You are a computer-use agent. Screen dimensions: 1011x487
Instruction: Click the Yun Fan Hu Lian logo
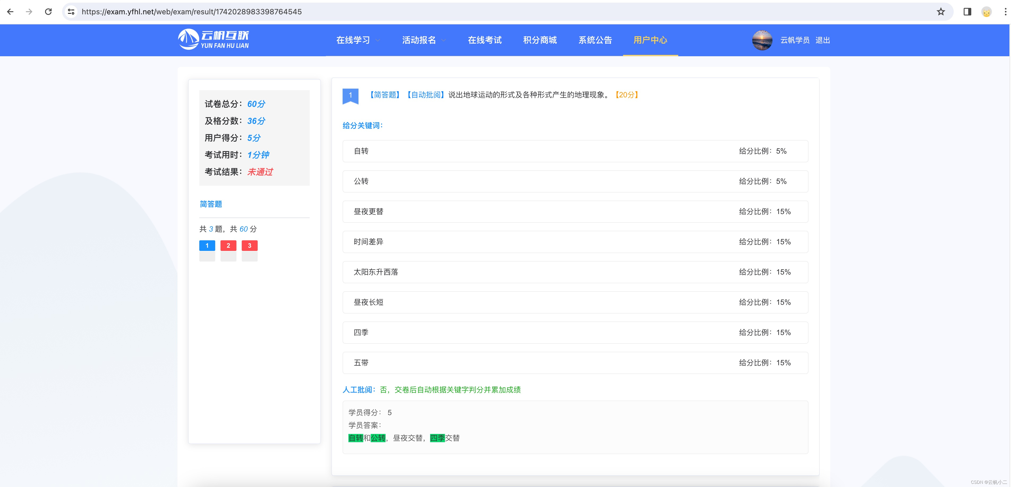[214, 40]
